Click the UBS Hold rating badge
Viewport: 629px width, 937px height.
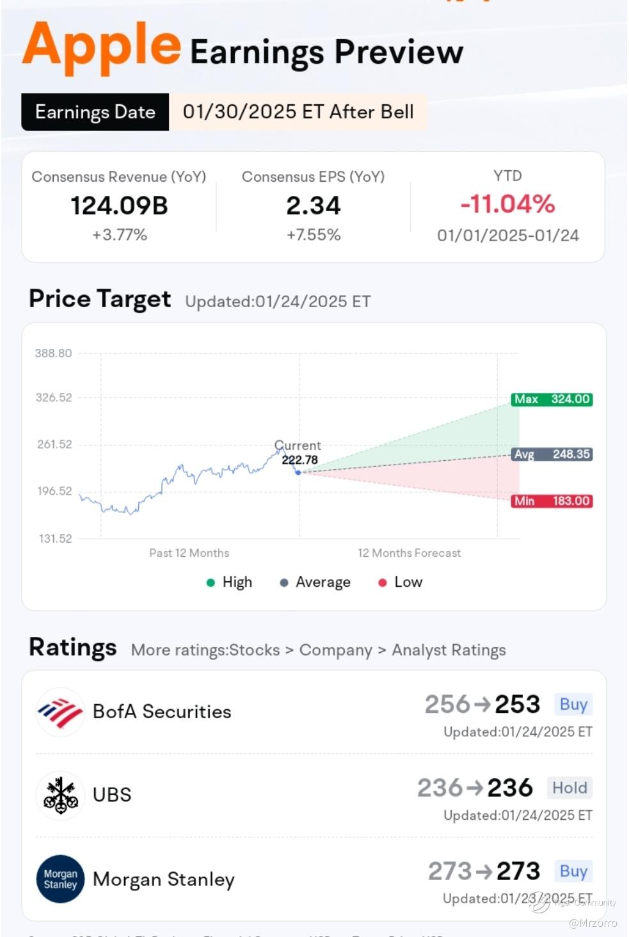pyautogui.click(x=569, y=788)
